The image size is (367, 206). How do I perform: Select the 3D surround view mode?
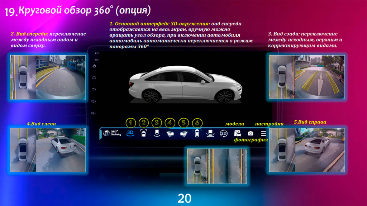pos(130,133)
